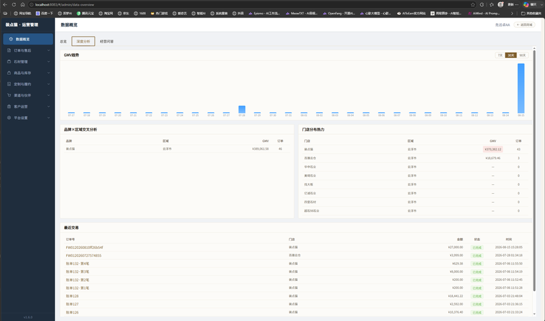Select the 深度分析 tab
Screen dimensions: 545x321
click(x=83, y=41)
